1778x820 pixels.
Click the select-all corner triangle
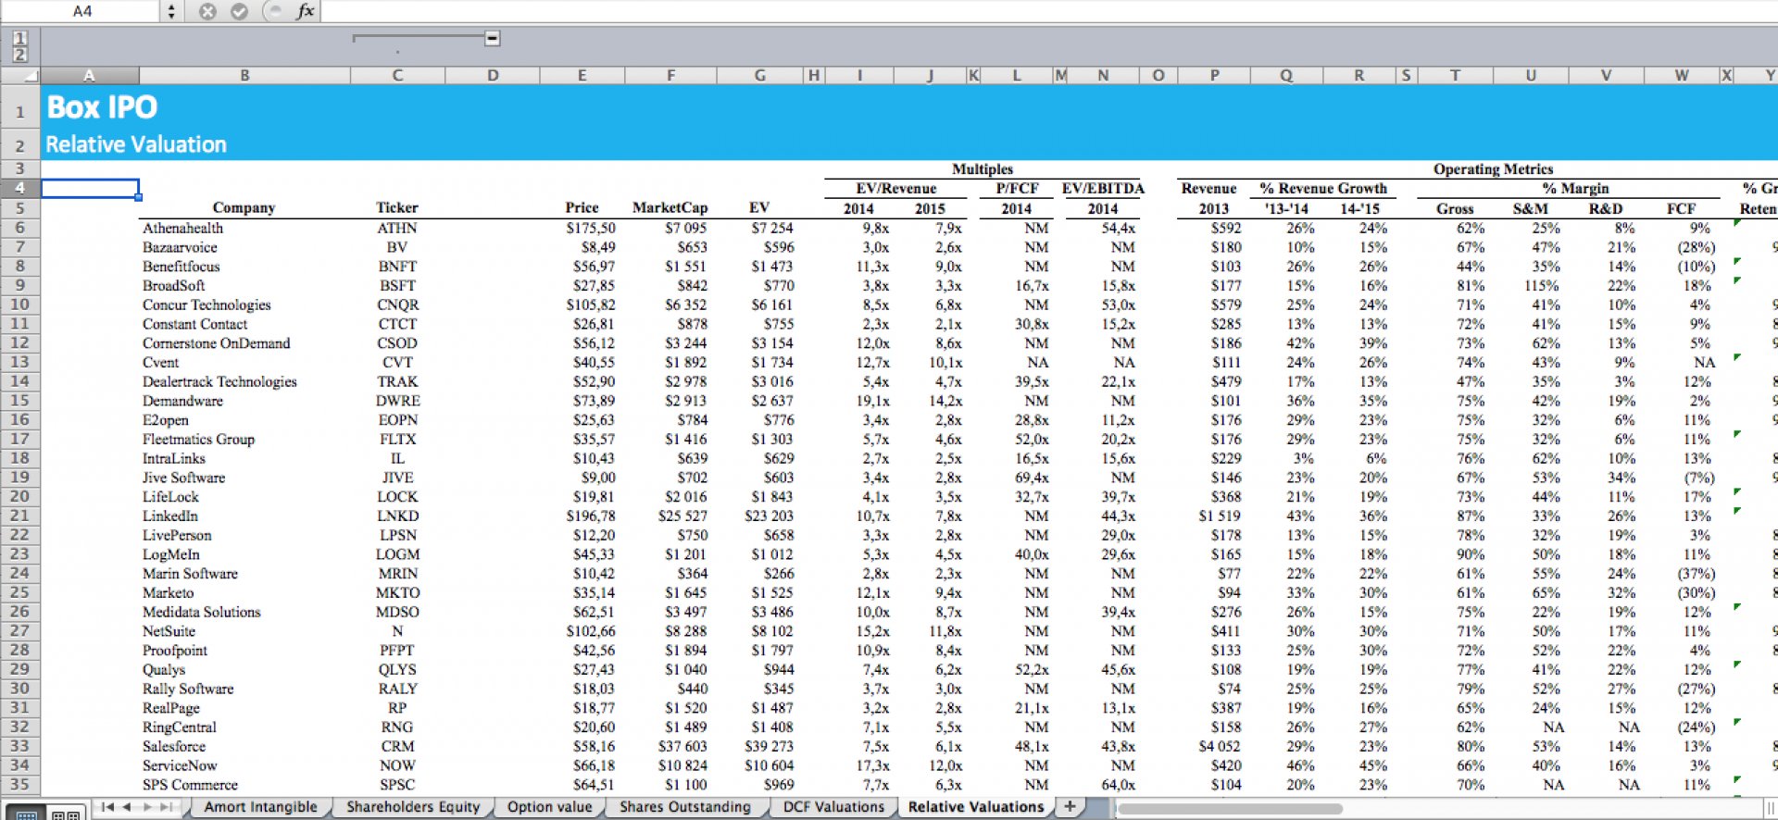pos(20,75)
